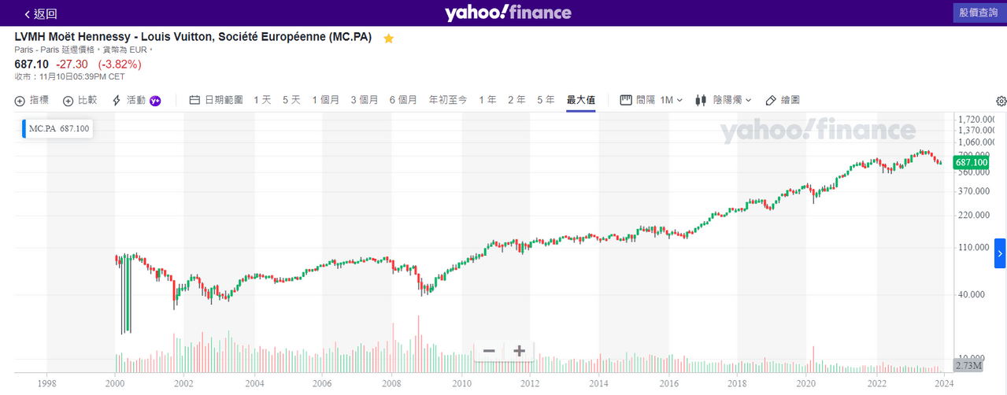Click the 比較 comparison plus icon

(x=68, y=101)
